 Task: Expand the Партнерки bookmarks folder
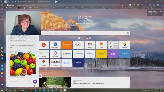tap(76, 8)
